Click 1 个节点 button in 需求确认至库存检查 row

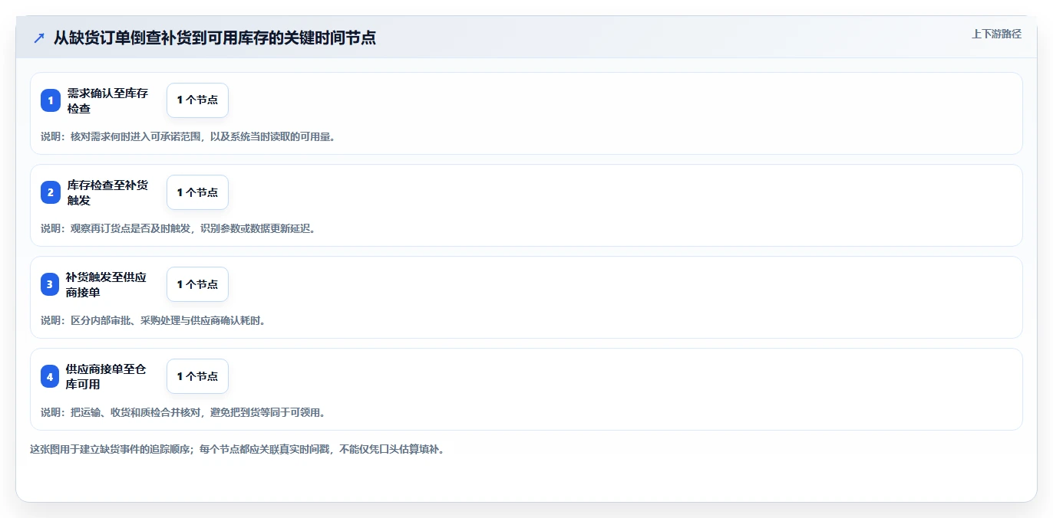click(x=197, y=100)
